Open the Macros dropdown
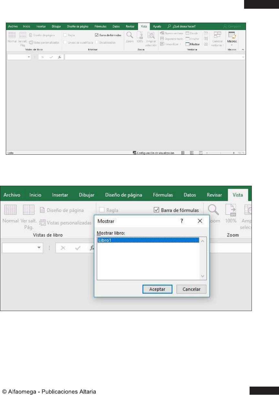279x395 pixels. click(232, 38)
